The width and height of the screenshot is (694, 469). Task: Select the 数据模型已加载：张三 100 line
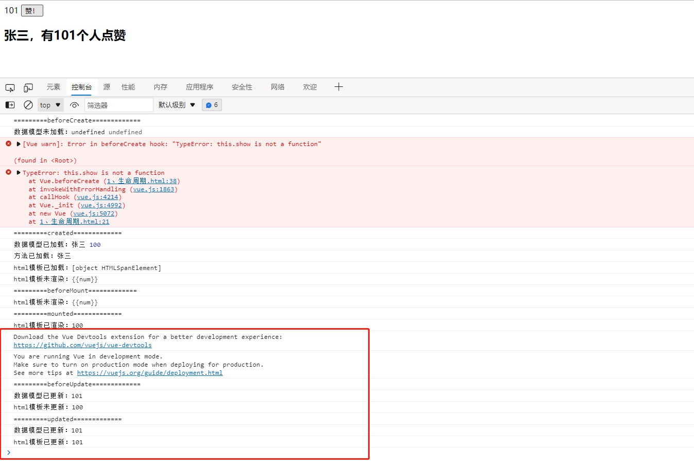coord(57,245)
